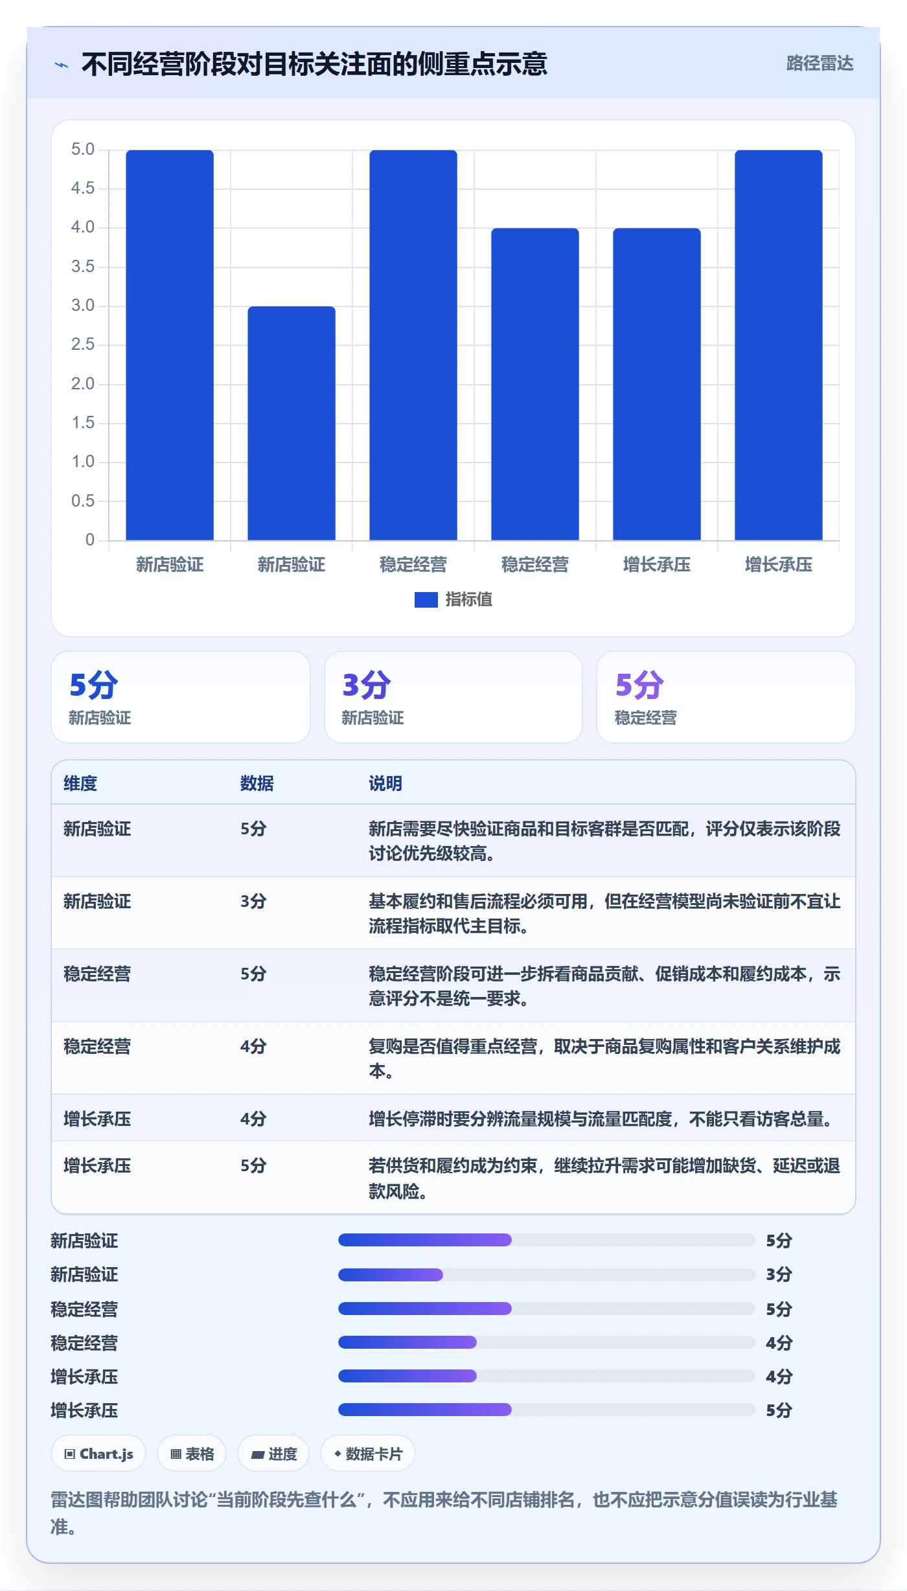Viewport: 907px width, 1591px height.
Task: Click the cell starting 复购是否值得重点经营
Action: (x=604, y=1059)
